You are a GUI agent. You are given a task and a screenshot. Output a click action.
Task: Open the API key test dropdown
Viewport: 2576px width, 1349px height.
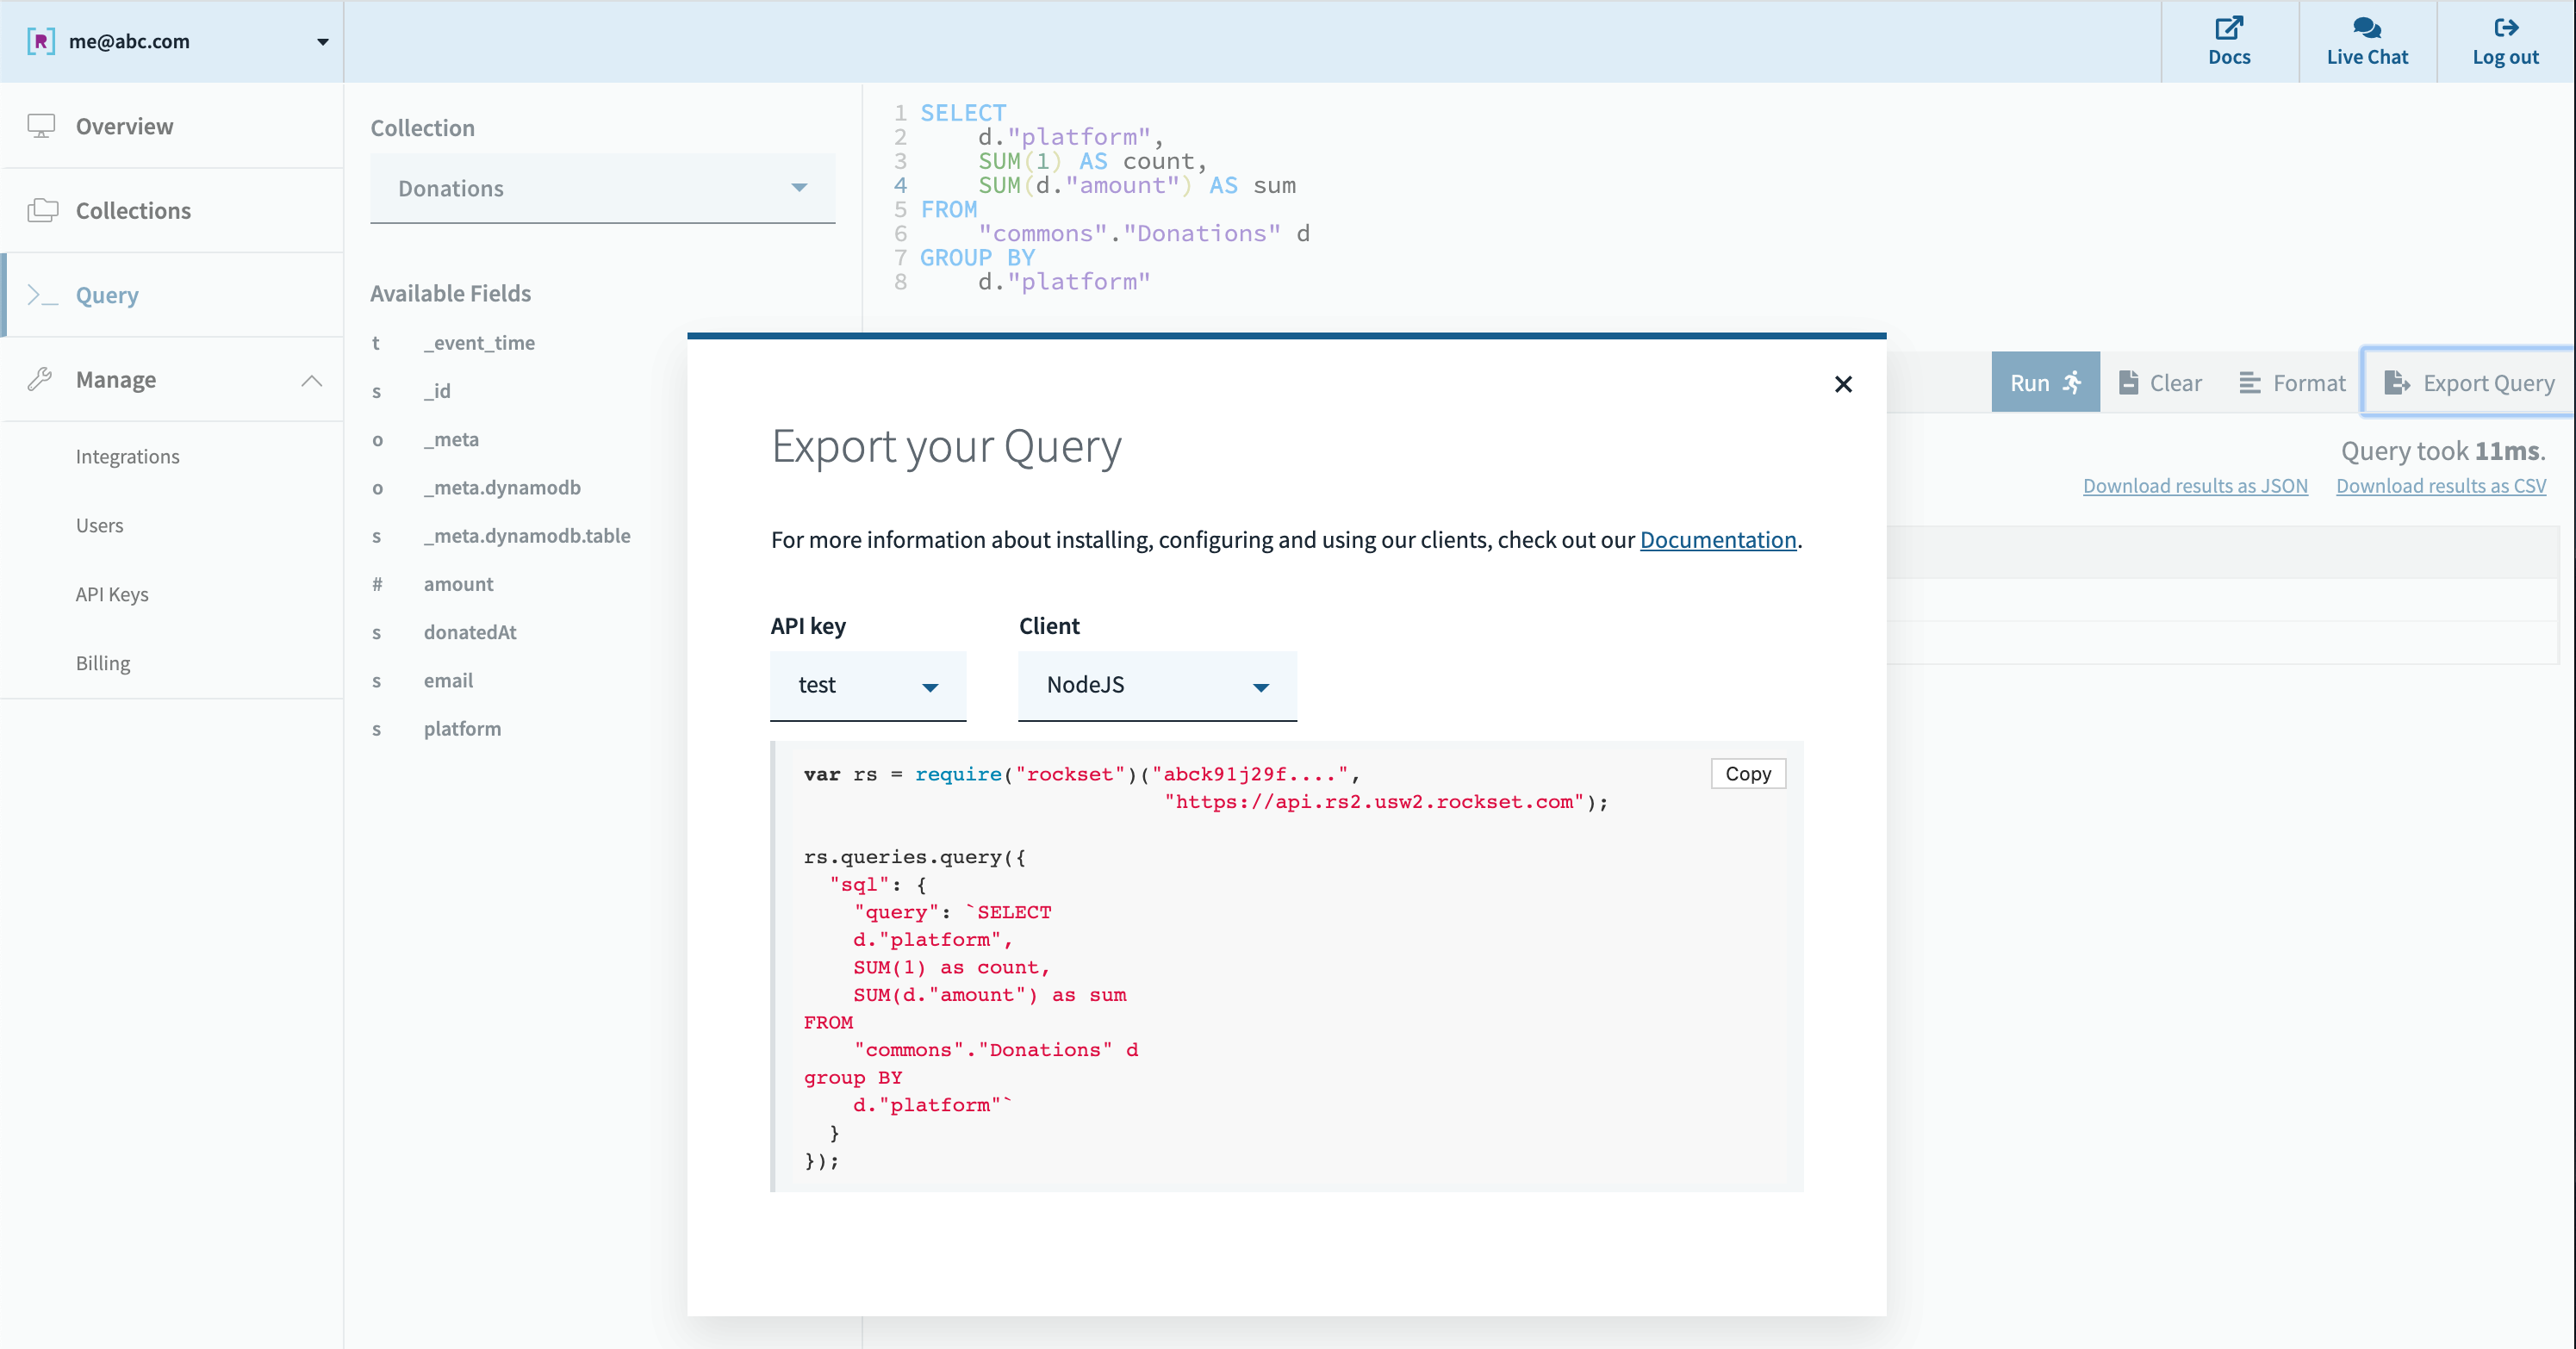(868, 685)
